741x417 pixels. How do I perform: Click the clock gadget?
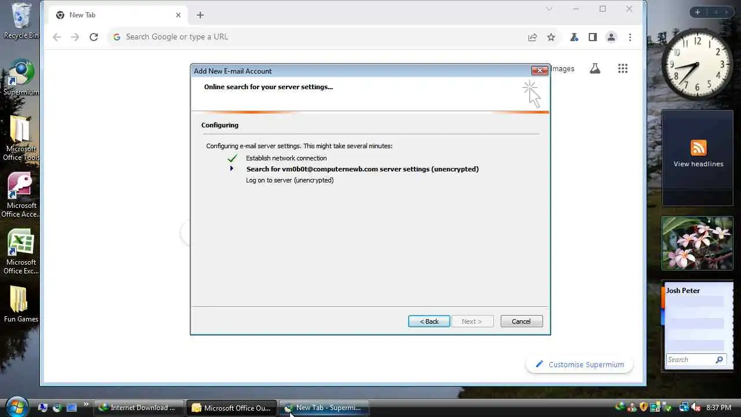pyautogui.click(x=697, y=65)
